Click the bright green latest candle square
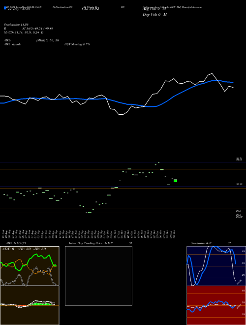The height and width of the screenshot is (325, 246). 175,181
